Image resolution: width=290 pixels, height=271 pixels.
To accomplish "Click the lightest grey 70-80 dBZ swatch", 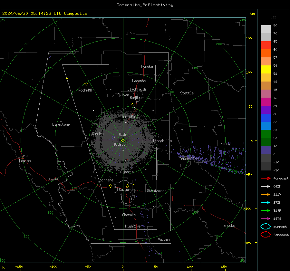I will tap(266, 29).
